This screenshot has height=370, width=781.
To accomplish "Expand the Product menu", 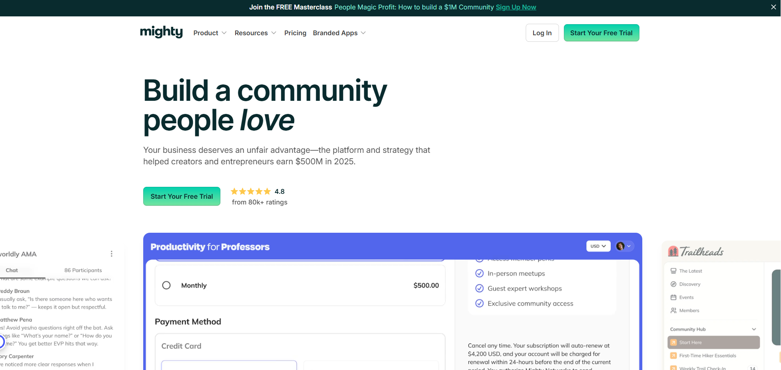I will click(210, 33).
